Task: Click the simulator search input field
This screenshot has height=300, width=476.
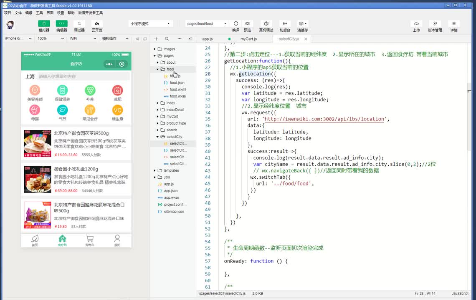Action: pos(83,77)
